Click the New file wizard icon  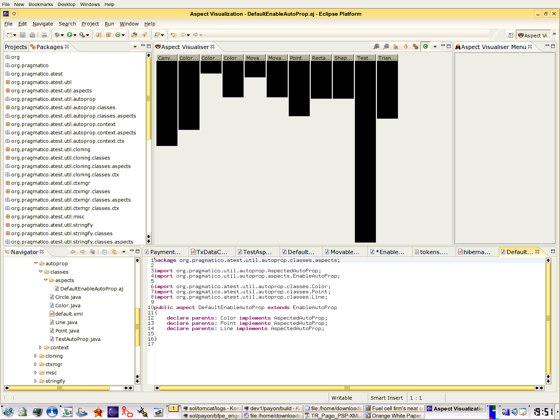click(x=9, y=35)
